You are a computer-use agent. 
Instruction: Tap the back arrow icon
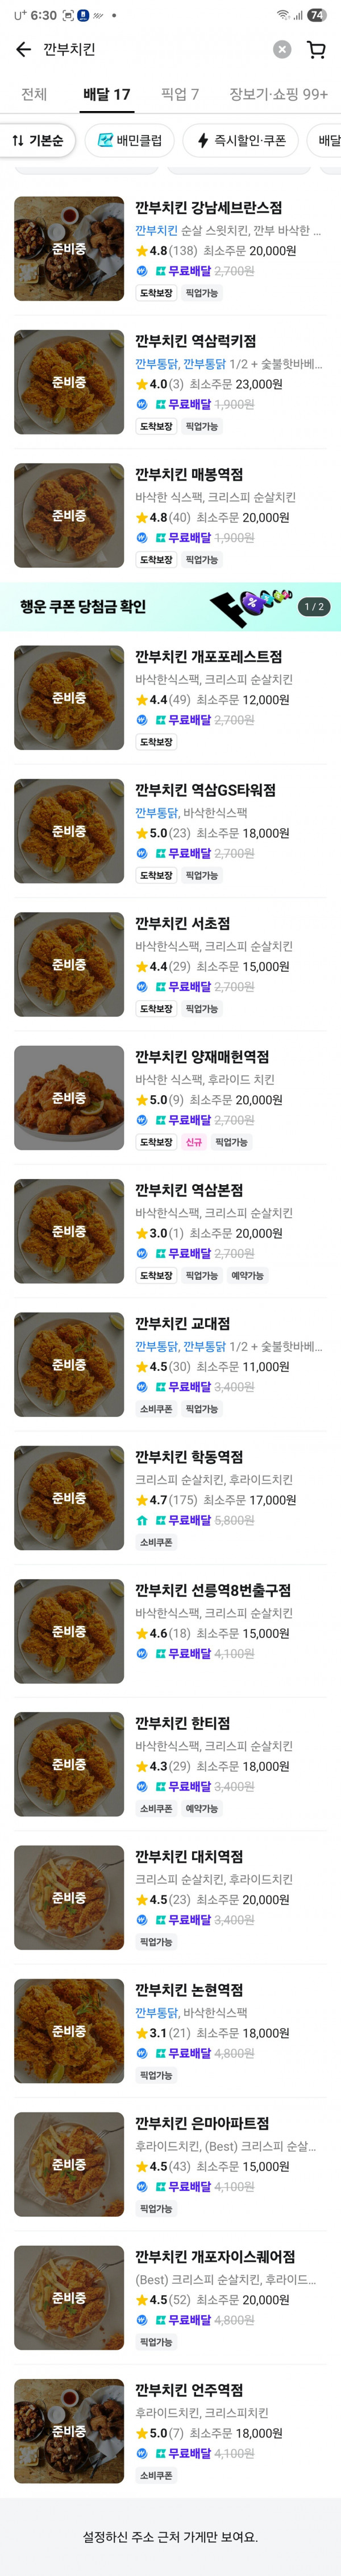click(23, 50)
